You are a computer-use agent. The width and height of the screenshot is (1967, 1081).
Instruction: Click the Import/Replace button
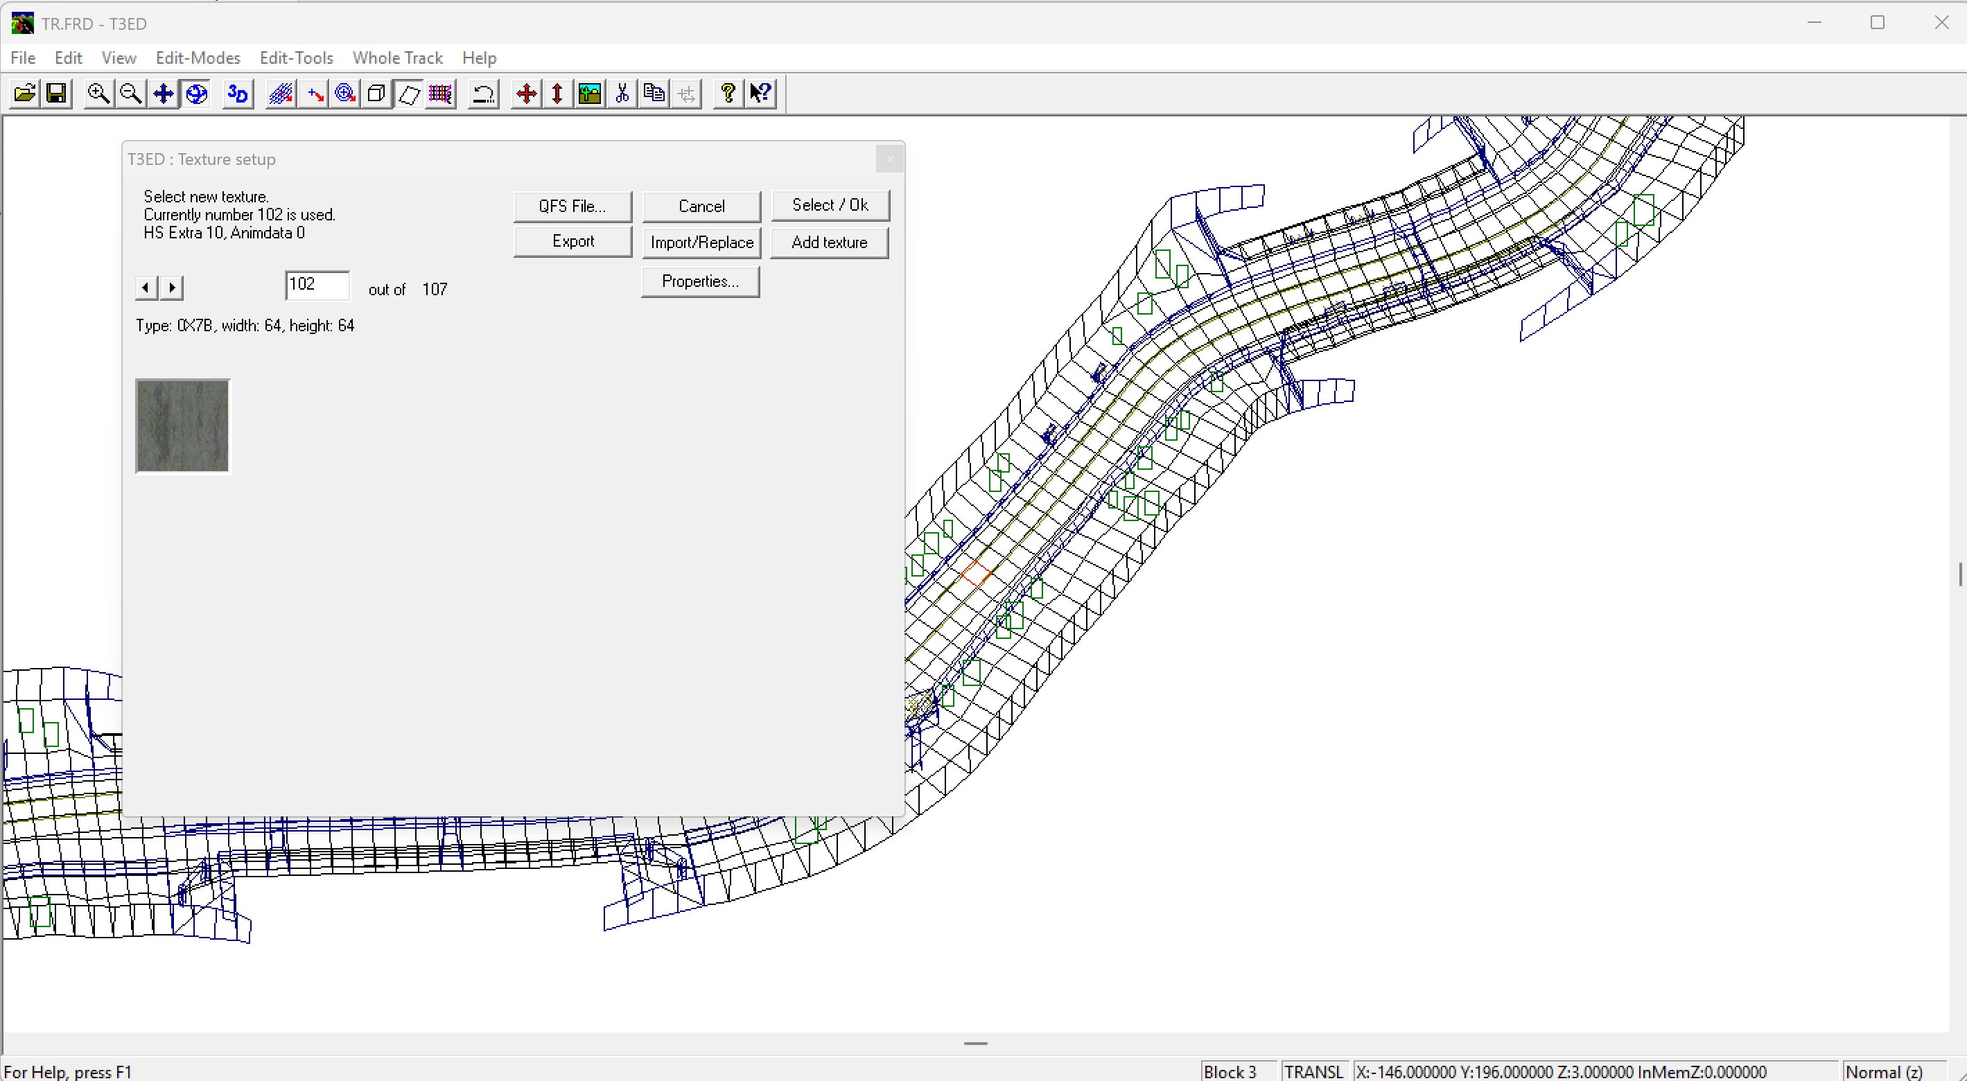[701, 243]
